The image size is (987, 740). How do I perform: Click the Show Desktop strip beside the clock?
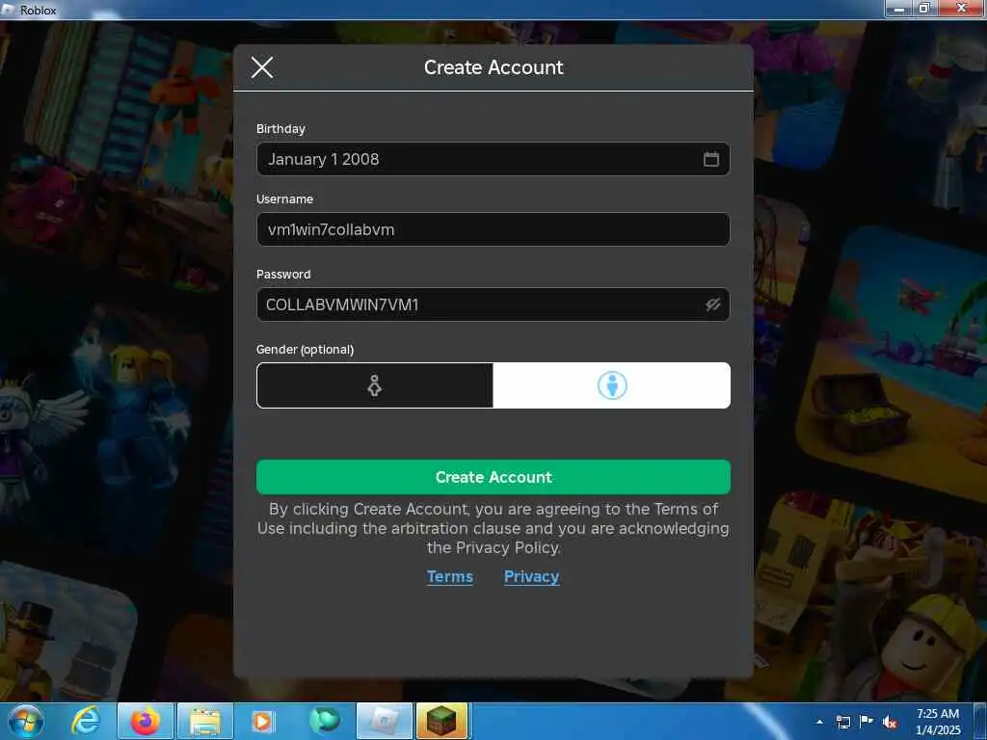979,721
